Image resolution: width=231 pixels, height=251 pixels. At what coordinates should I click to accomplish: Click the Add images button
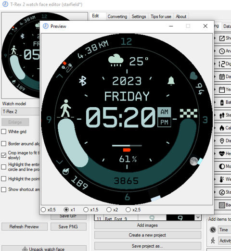click(x=147, y=225)
